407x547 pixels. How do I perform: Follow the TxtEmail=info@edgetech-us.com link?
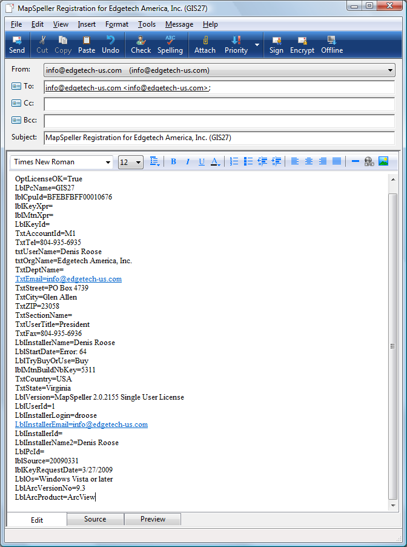pyautogui.click(x=68, y=279)
